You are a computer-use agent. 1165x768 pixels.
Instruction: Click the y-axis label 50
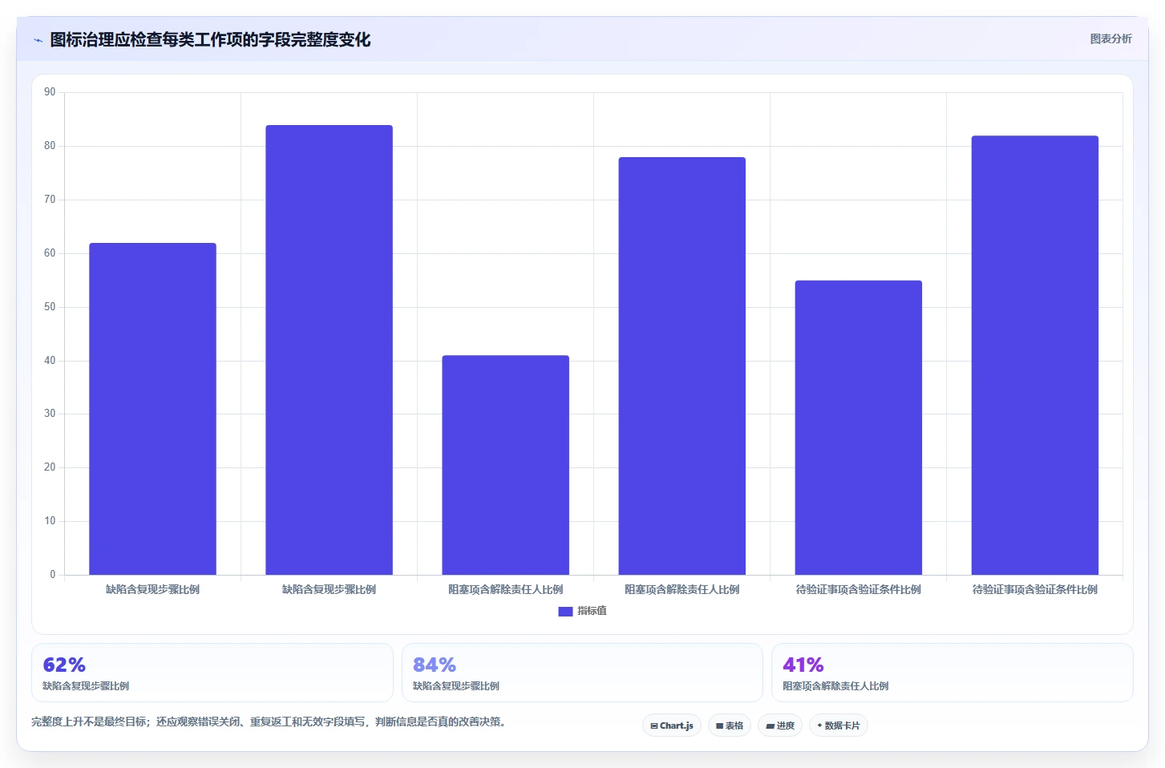(50, 307)
